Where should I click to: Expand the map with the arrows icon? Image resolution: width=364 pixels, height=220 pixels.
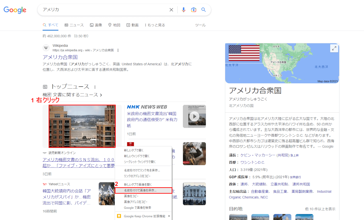click(334, 48)
